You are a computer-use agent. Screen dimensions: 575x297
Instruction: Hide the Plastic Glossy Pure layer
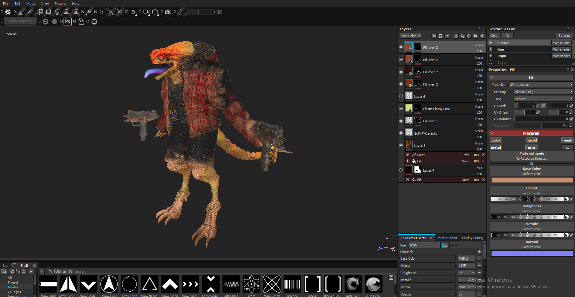click(401, 109)
